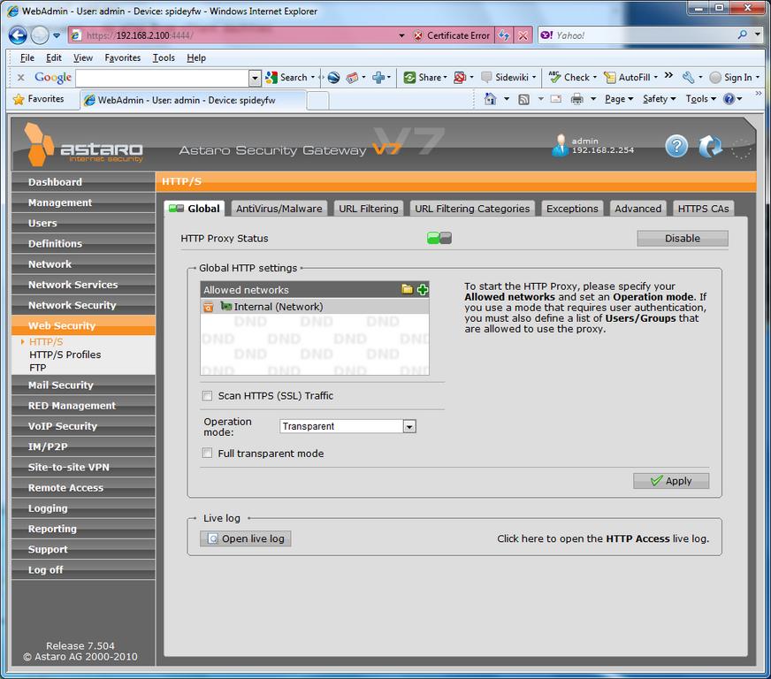Click the new tab button
This screenshot has height=679, width=771.
(x=317, y=100)
